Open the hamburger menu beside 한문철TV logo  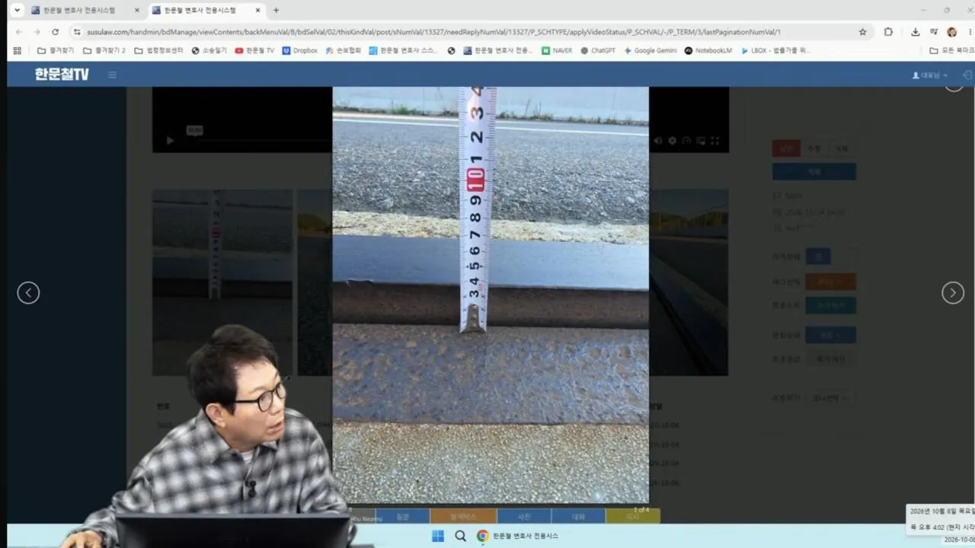(x=112, y=75)
